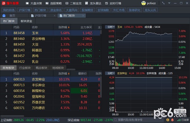Click the yellow lightning shield icon
Image resolution: width=190 pixels, height=123 pixels.
[168, 120]
